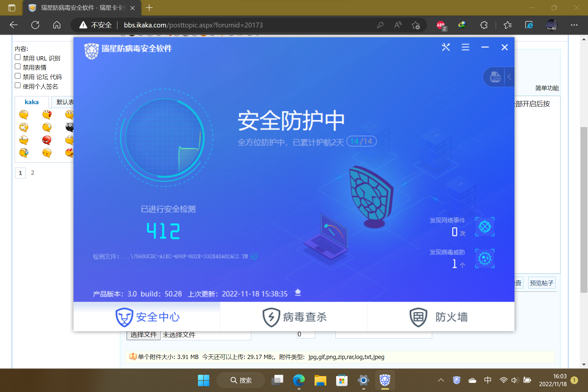This screenshot has width=588, height=392.
Task: Select the kaka emoticon tab
Action: pyautogui.click(x=32, y=102)
